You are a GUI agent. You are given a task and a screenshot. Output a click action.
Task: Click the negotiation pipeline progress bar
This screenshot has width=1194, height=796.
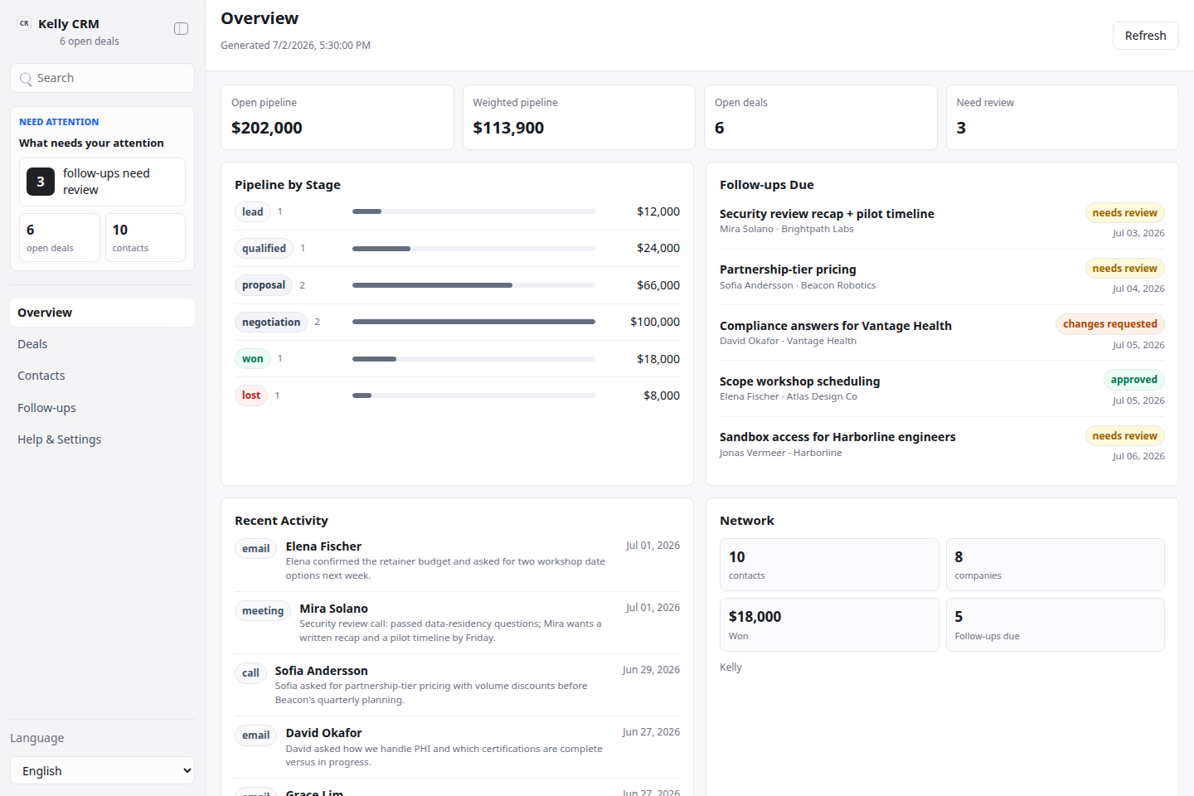pos(473,322)
